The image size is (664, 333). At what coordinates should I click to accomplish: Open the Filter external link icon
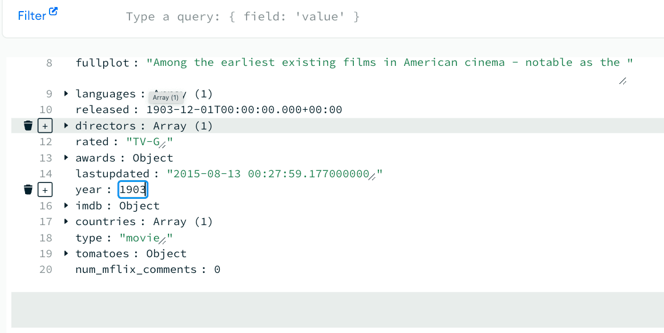pos(54,12)
